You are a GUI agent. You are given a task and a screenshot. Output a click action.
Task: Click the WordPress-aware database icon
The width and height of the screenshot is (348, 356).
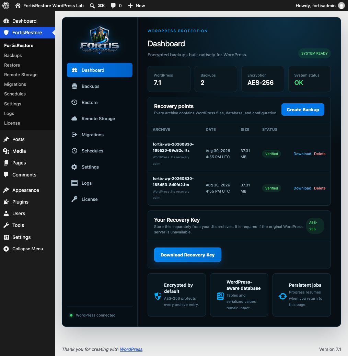click(x=220, y=296)
